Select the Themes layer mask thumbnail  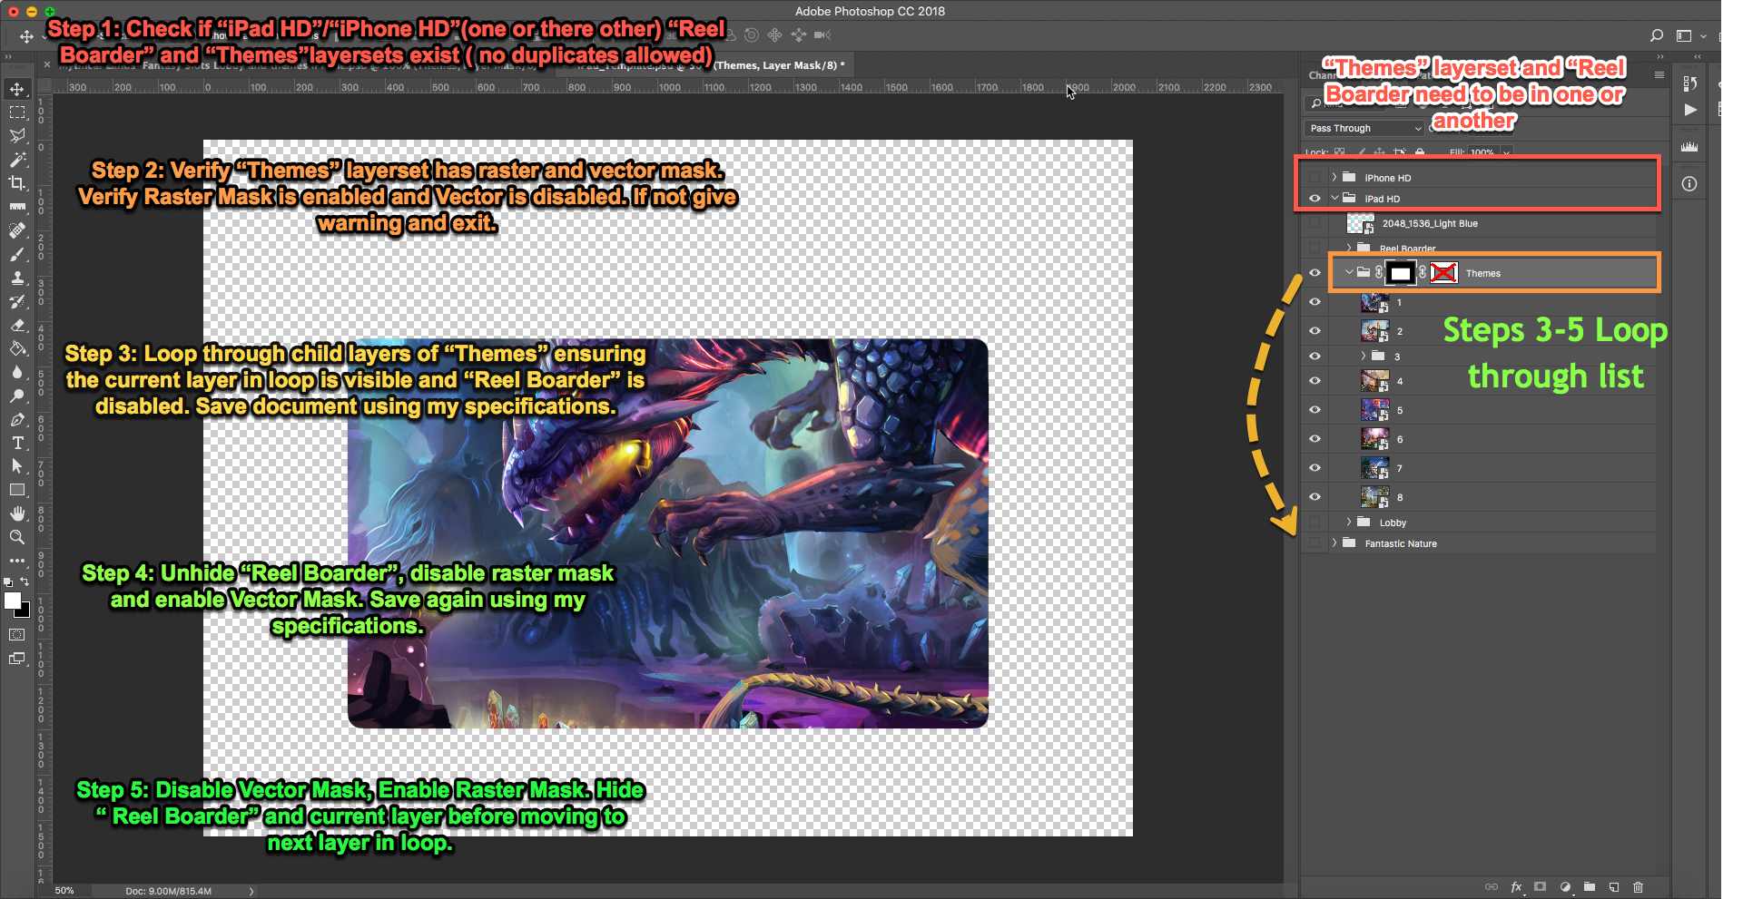[1401, 273]
